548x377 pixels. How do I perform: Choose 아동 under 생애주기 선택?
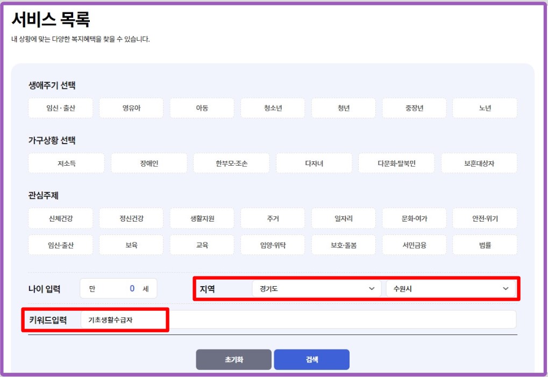pyautogui.click(x=202, y=108)
